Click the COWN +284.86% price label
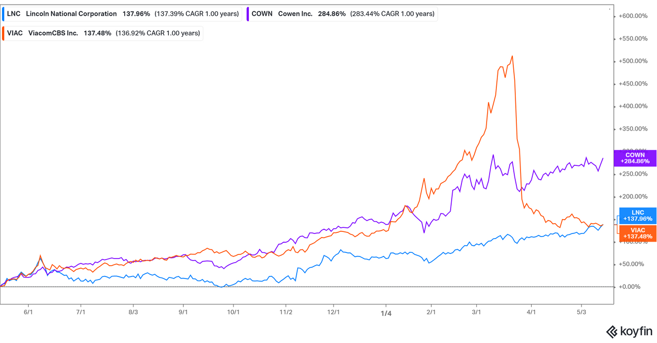Image resolution: width=657 pixels, height=343 pixels. [x=635, y=159]
